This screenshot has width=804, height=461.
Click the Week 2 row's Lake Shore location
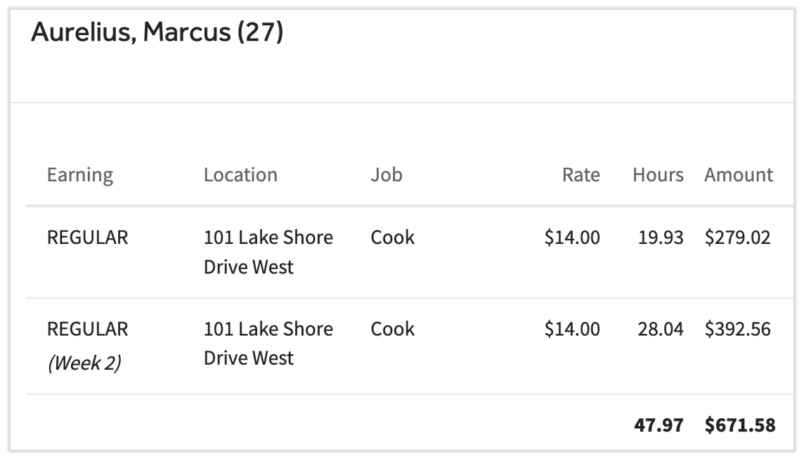[x=268, y=344]
